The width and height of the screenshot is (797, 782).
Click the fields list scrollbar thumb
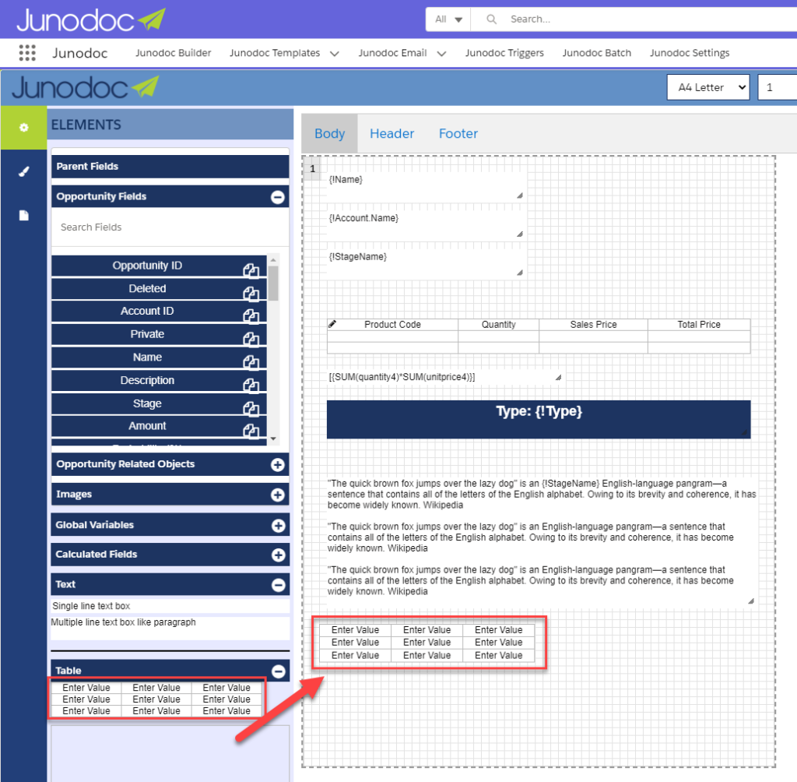pos(273,283)
